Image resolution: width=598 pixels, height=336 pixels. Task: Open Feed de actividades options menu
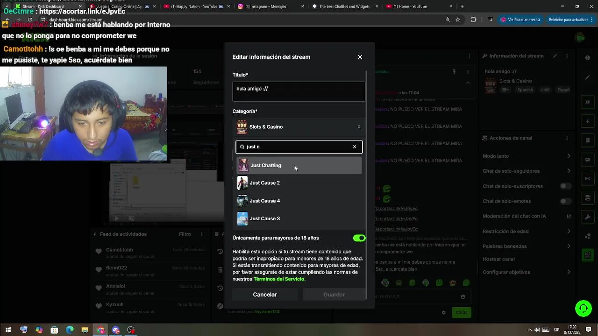pyautogui.click(x=202, y=234)
